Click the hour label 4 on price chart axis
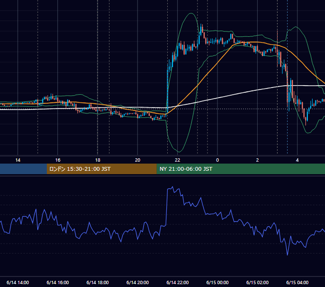Viewport: 325px width, 287px height. (x=297, y=160)
